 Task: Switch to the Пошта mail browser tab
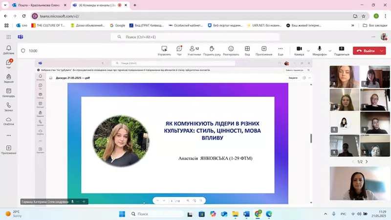[x=40, y=5]
